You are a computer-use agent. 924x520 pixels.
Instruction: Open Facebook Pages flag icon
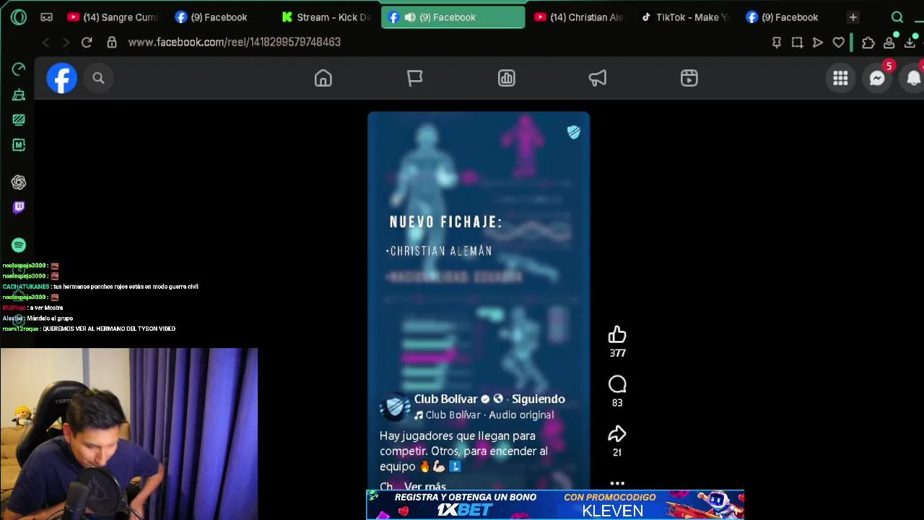(x=414, y=78)
